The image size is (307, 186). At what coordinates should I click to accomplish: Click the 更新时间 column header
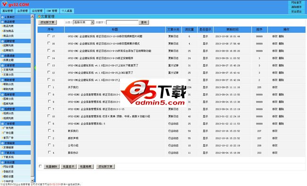[232, 30]
